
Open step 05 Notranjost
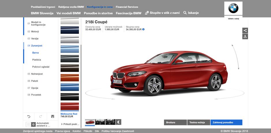[x=35, y=74]
